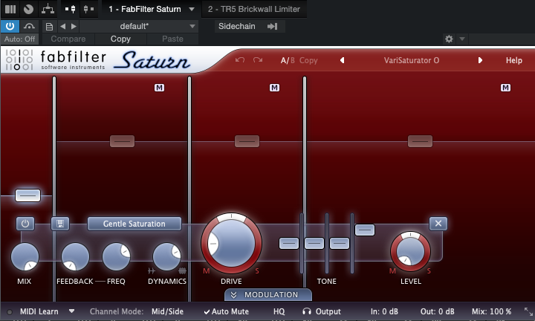Viewport: 535px width, 321px height.
Task: Click the MIX knob
Action: (25, 256)
